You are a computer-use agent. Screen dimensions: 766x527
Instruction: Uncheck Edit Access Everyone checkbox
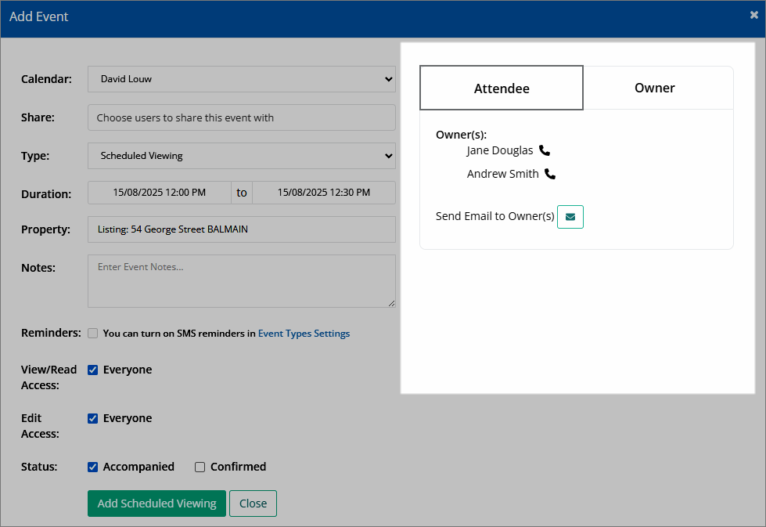pyautogui.click(x=93, y=418)
